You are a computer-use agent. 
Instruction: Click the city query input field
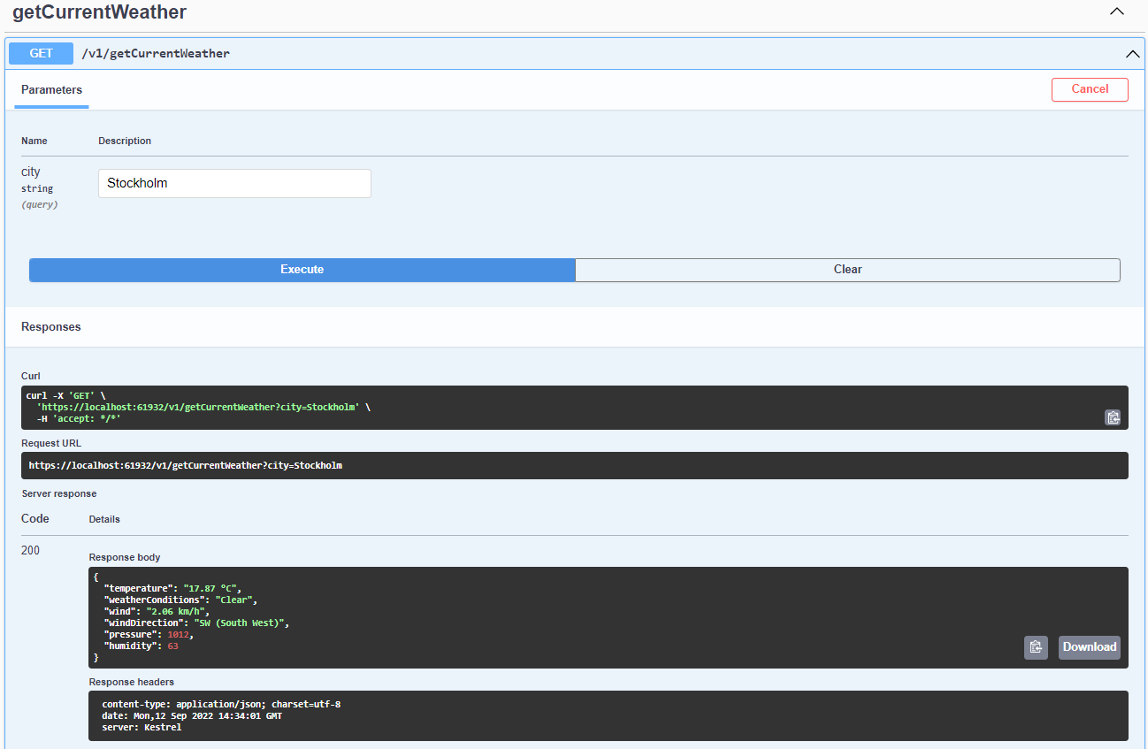[233, 183]
